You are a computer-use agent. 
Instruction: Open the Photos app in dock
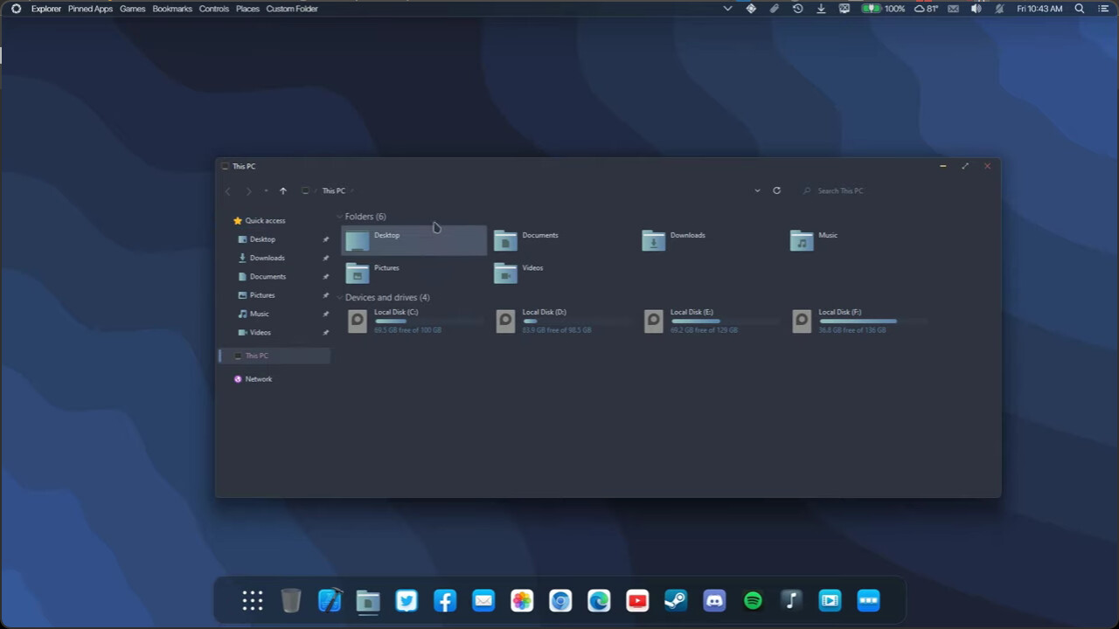pos(522,600)
